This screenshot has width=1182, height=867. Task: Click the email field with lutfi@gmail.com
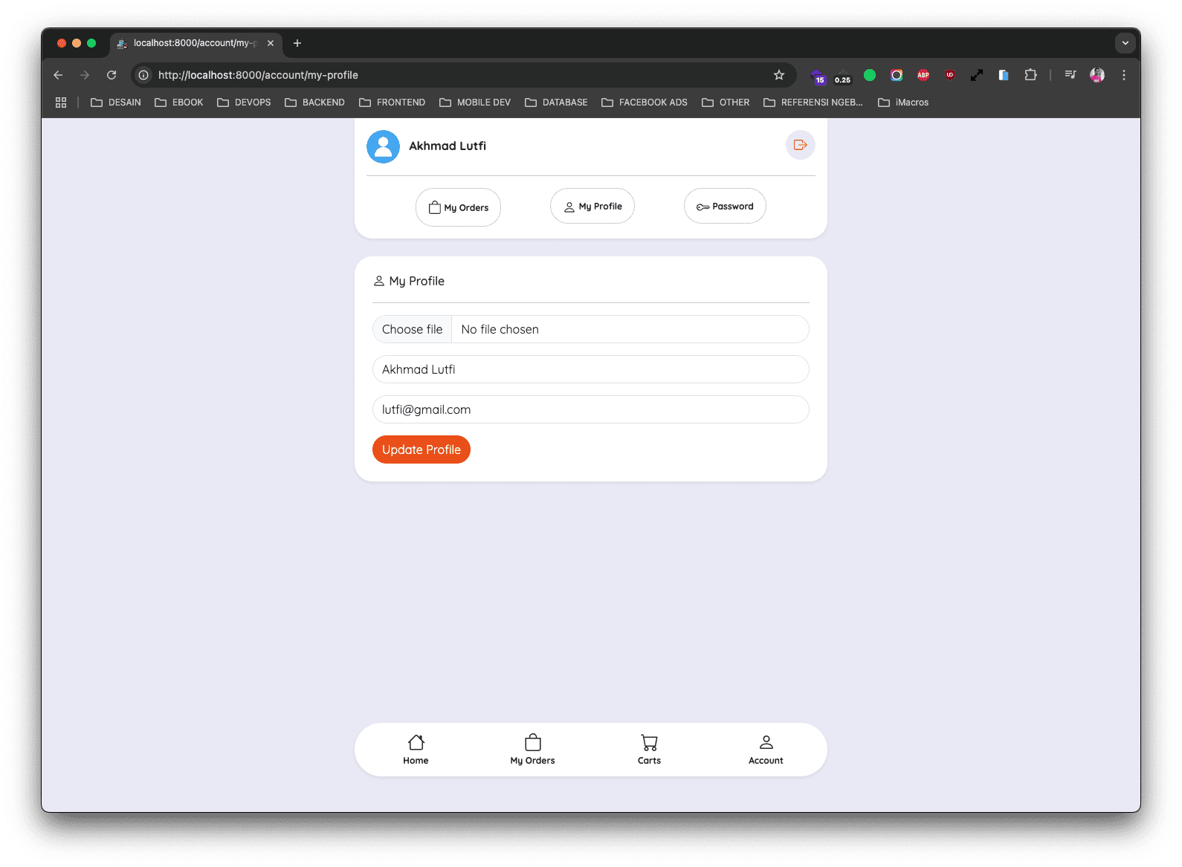point(591,409)
